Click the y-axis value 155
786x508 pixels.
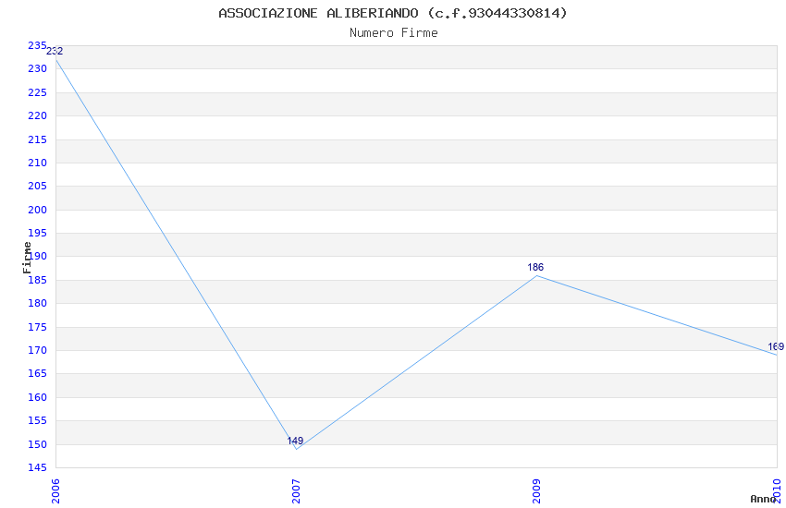coord(37,421)
